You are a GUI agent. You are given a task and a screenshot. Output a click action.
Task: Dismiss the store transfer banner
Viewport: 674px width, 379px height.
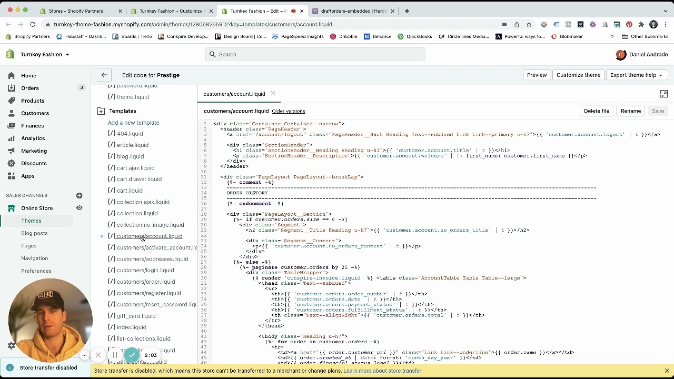pos(667,371)
